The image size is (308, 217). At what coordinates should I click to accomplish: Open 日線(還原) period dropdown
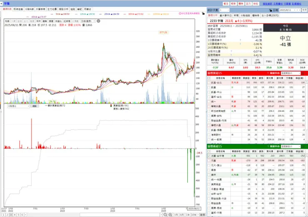pos(88,21)
